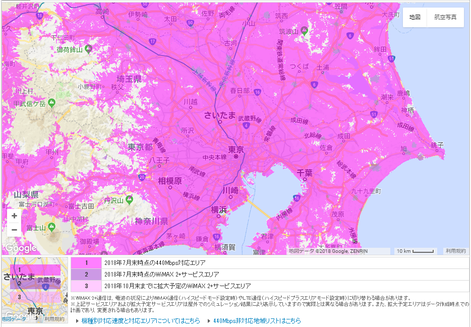
Task: Click pink swatch number 1 in legend
Action: pyautogui.click(x=86, y=263)
